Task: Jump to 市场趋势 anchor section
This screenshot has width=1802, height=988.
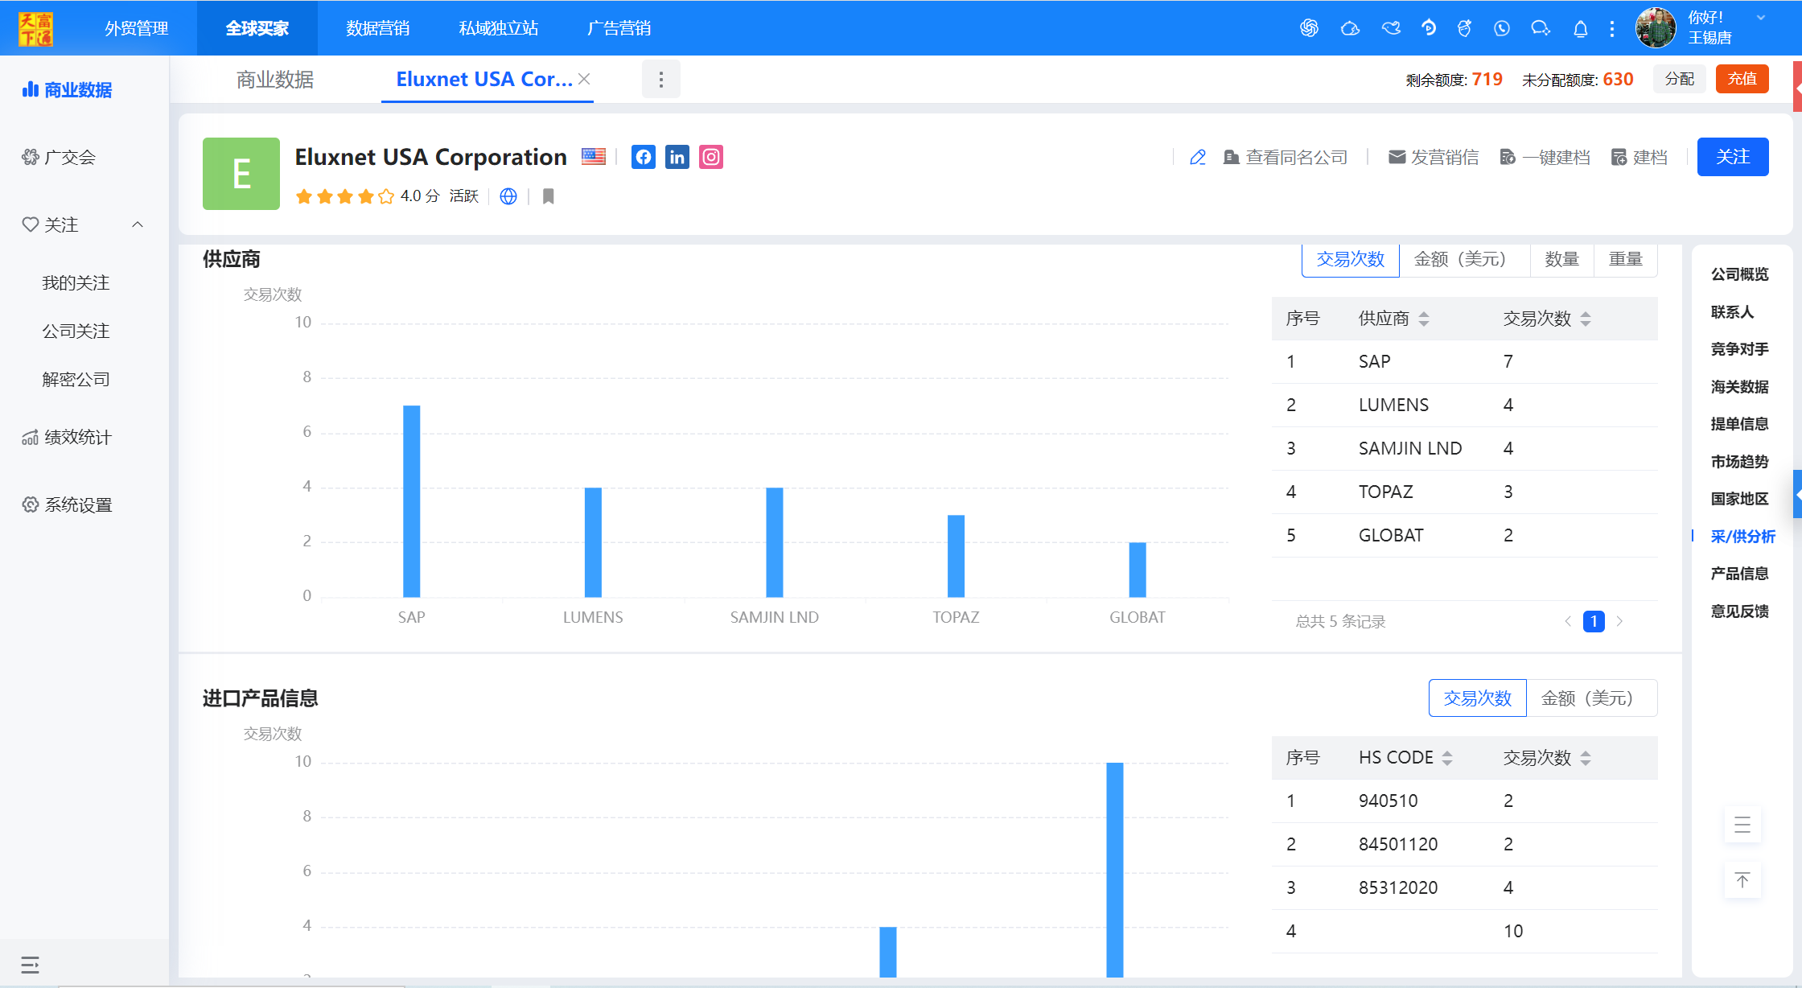Action: point(1739,462)
